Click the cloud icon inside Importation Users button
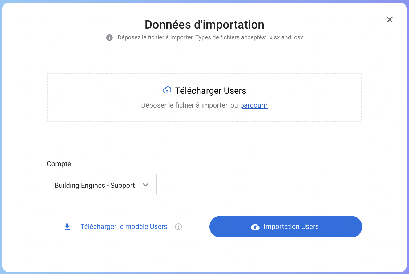The width and height of the screenshot is (409, 274). tap(255, 227)
